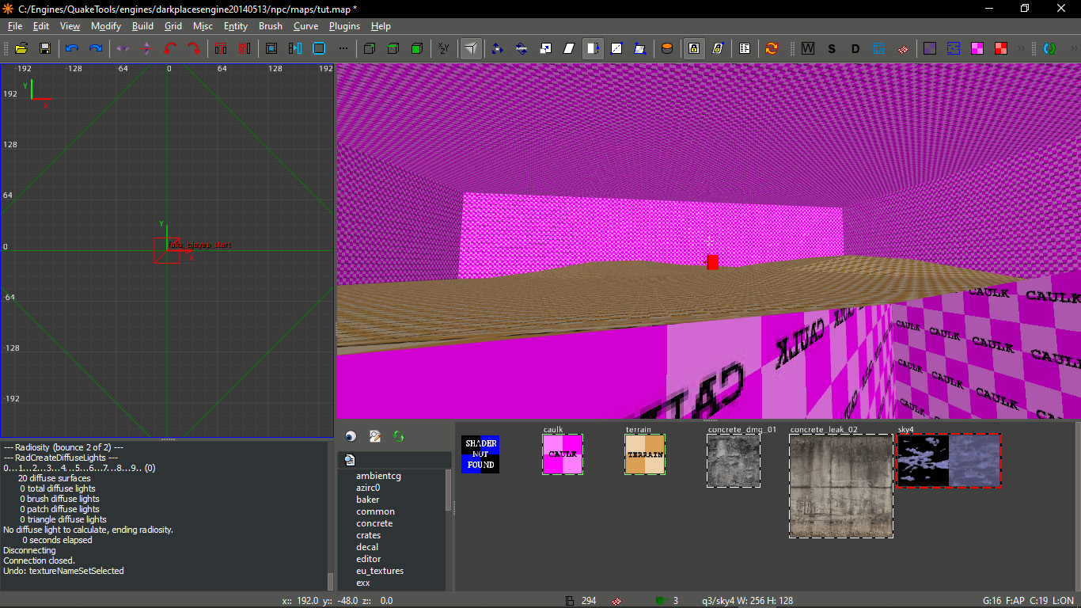Click the ellipsis toolbar button
1081x608 pixels.
[x=343, y=47]
